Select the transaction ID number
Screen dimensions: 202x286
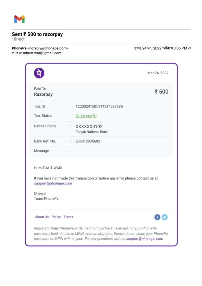coord(99,106)
